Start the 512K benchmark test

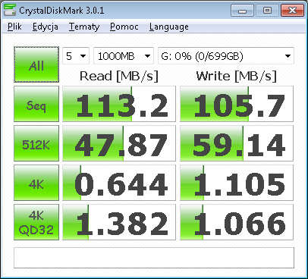click(36, 143)
